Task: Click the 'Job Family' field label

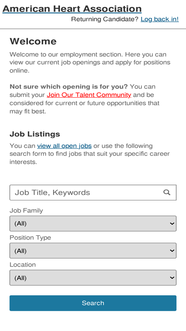Action: pyautogui.click(x=26, y=210)
